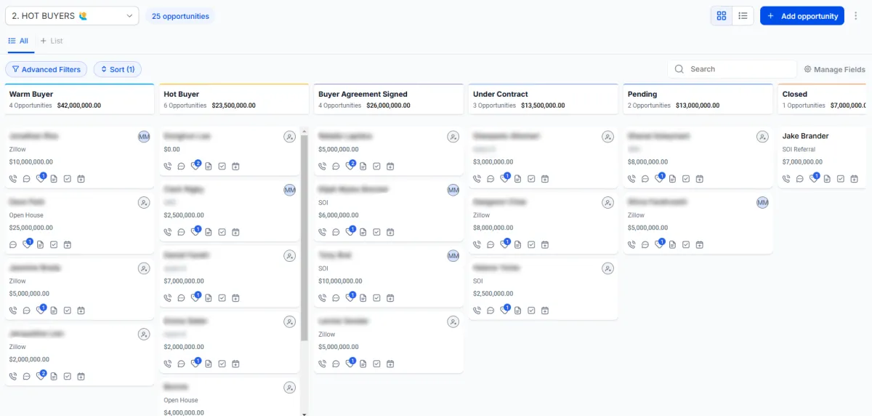Click Add opportunity button
The image size is (872, 416).
pyautogui.click(x=802, y=15)
